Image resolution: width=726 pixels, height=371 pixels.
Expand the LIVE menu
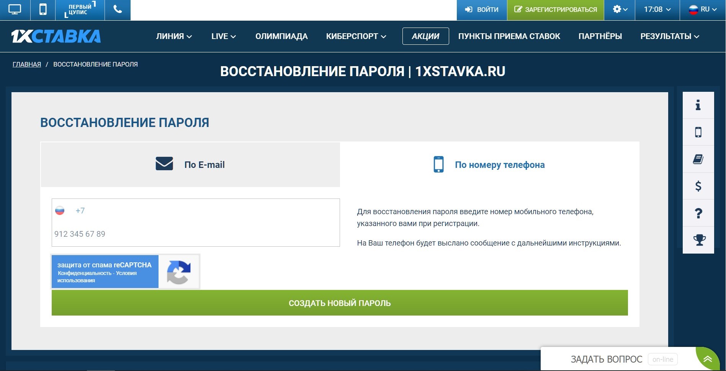click(x=224, y=36)
